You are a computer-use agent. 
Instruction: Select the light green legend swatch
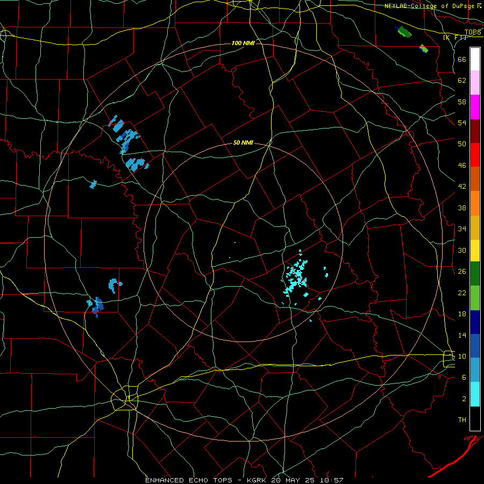click(x=475, y=298)
